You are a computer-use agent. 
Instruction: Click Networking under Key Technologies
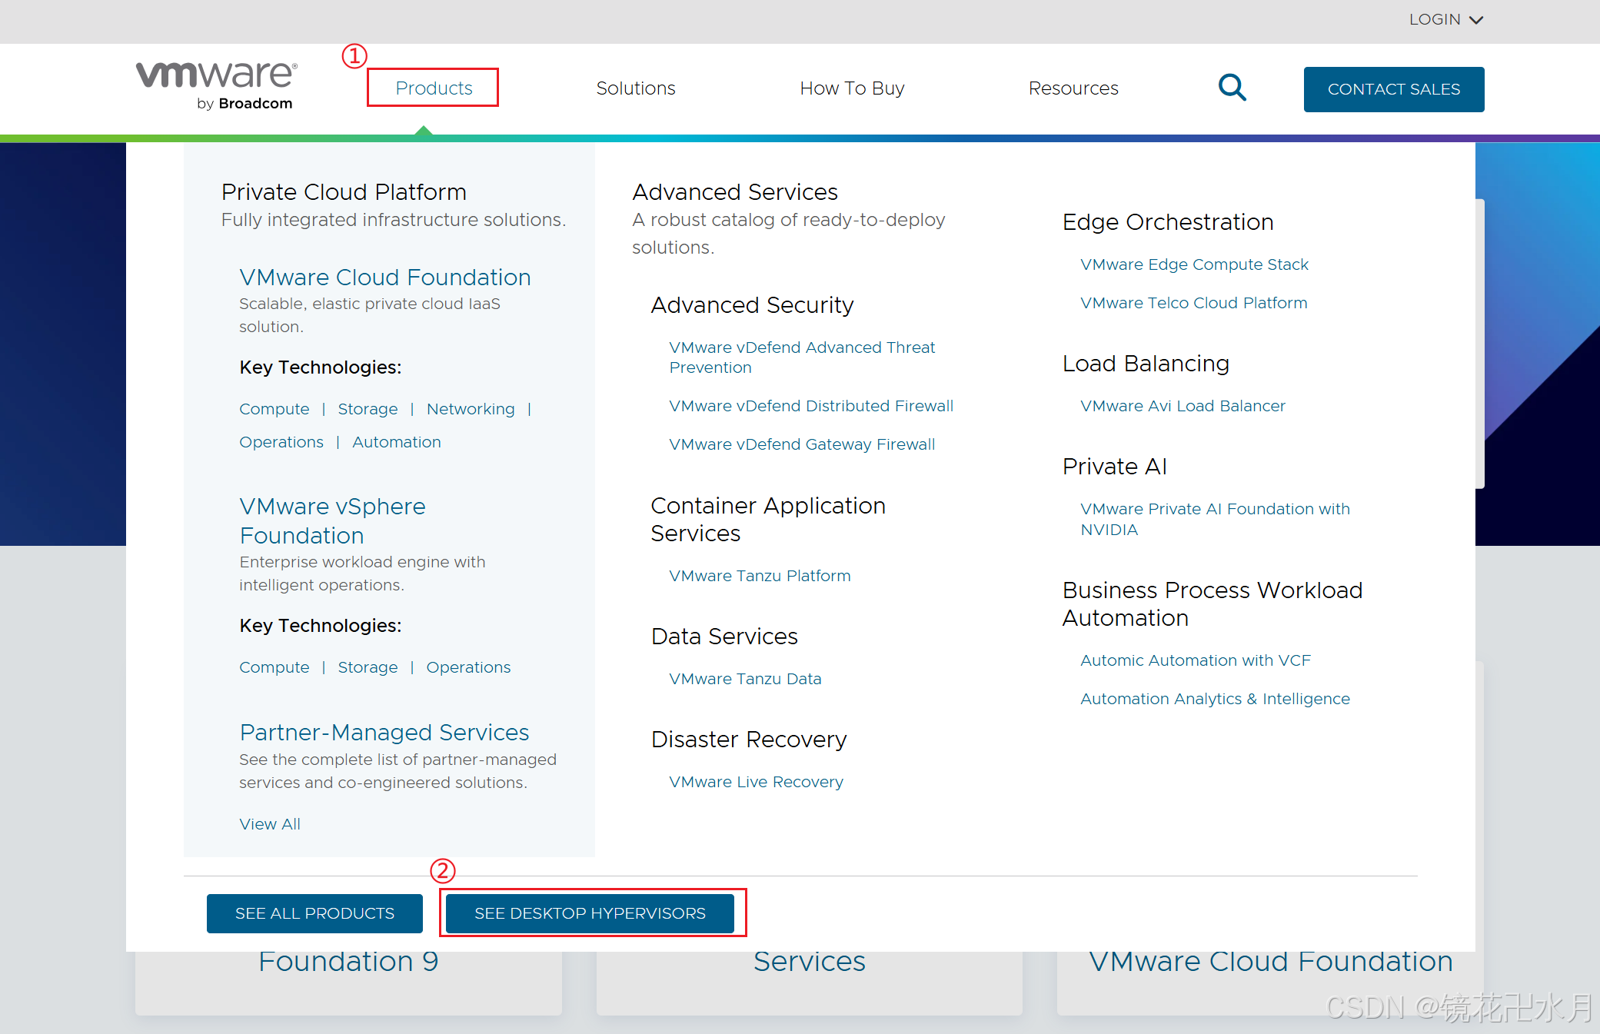click(471, 409)
